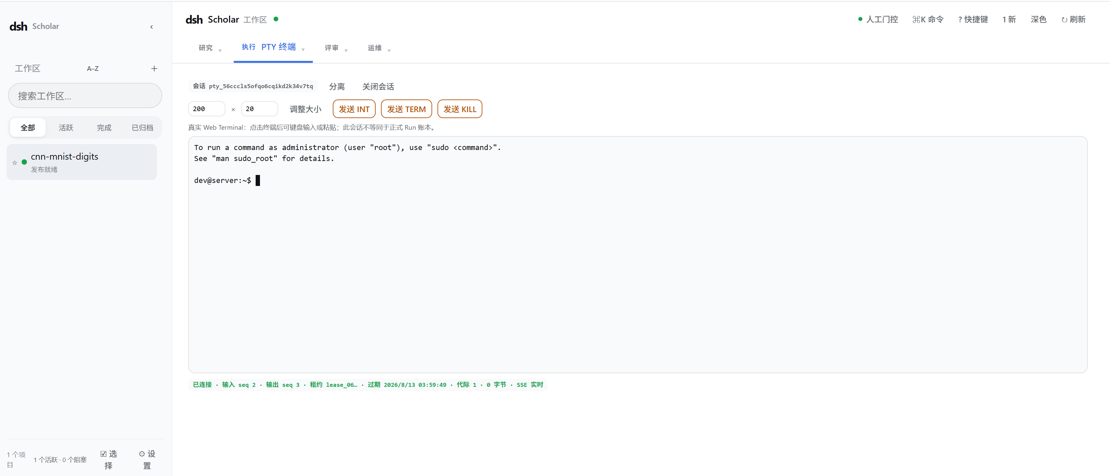The image size is (1110, 476).
Task: Click the 刷新 refresh button
Action: (x=1073, y=19)
